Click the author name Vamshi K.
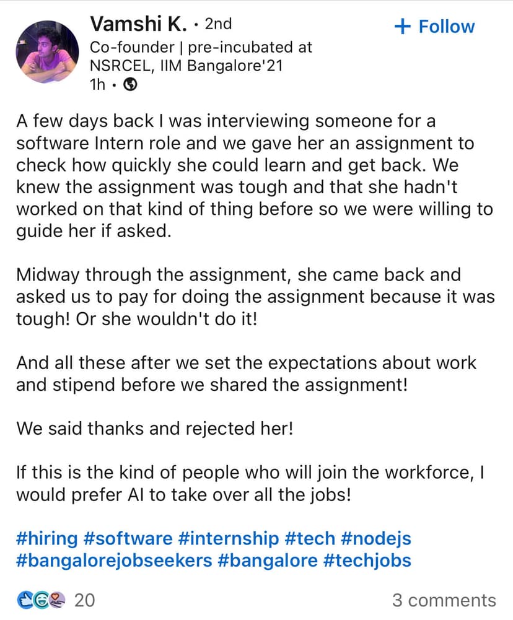513x620 pixels. [139, 24]
